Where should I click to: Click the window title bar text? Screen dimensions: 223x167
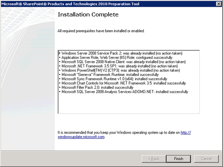coord(70,4)
